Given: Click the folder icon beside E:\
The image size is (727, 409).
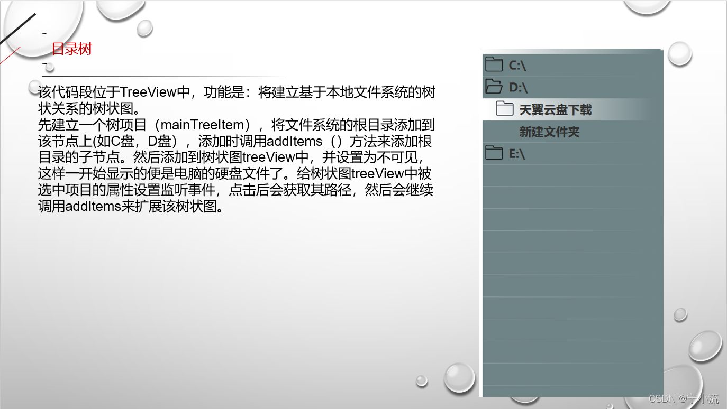Looking at the screenshot, I should 494,153.
